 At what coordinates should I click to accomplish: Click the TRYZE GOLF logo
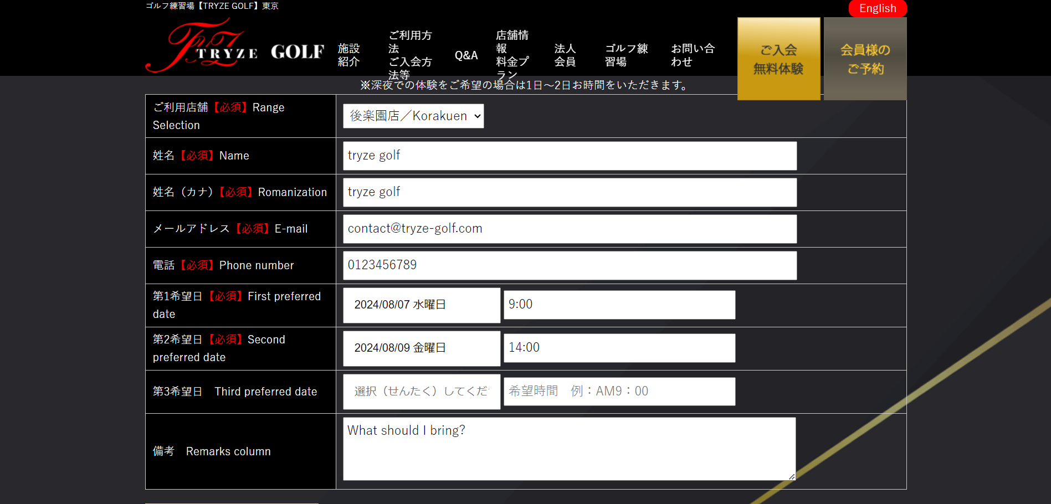235,45
